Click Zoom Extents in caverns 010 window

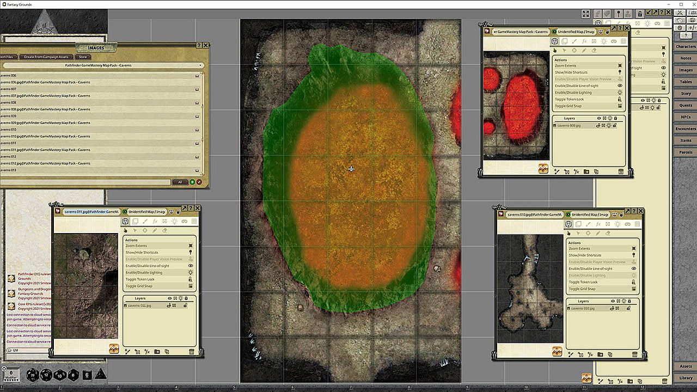tap(603, 248)
